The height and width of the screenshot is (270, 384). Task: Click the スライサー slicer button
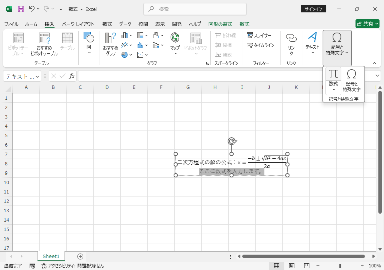(x=259, y=36)
